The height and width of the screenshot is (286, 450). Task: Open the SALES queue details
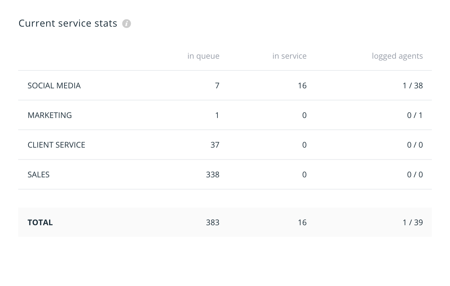(x=38, y=174)
